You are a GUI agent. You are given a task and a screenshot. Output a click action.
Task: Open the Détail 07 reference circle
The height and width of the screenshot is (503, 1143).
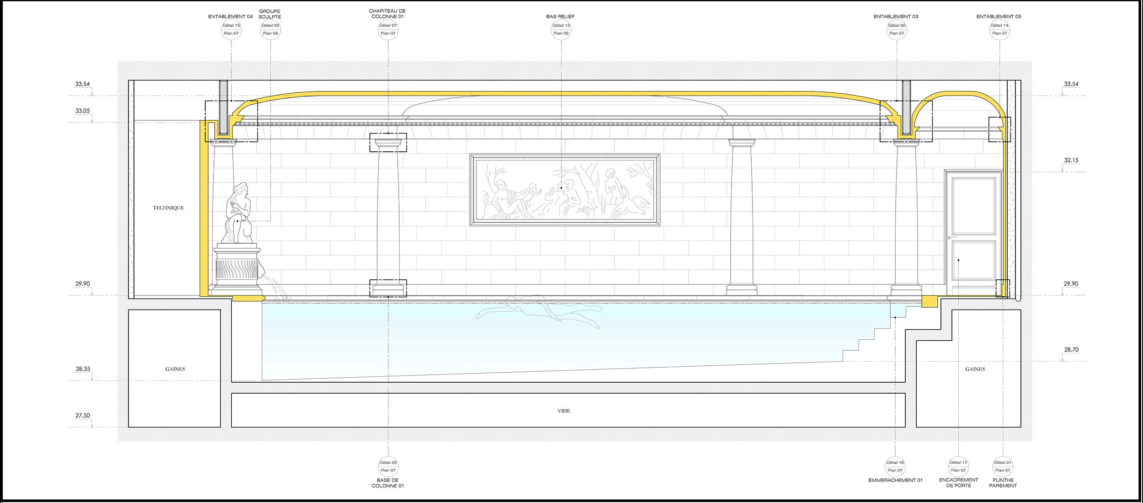pyautogui.click(x=388, y=30)
